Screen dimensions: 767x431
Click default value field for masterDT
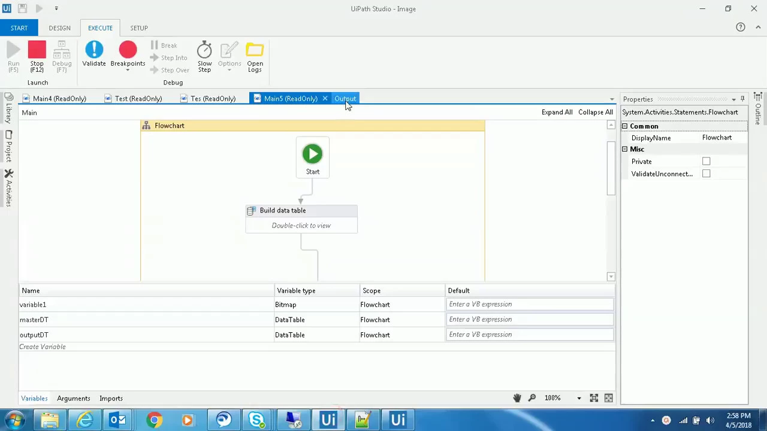click(x=530, y=320)
